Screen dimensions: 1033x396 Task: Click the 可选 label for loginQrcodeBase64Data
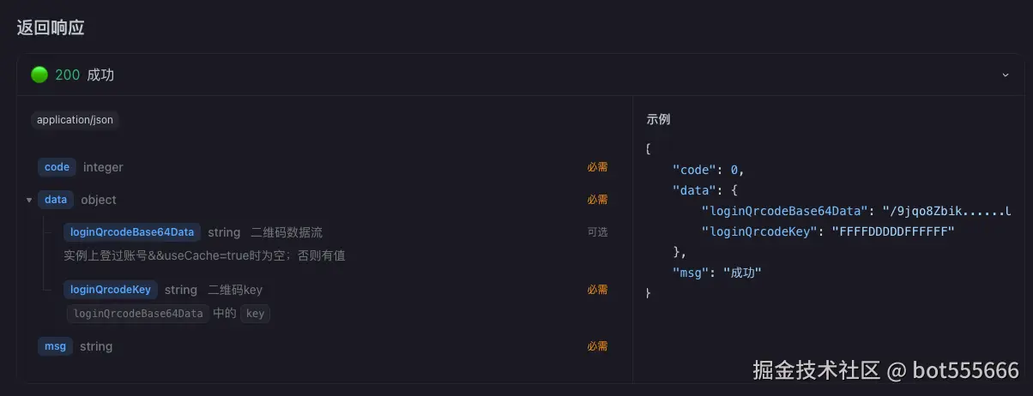point(597,232)
